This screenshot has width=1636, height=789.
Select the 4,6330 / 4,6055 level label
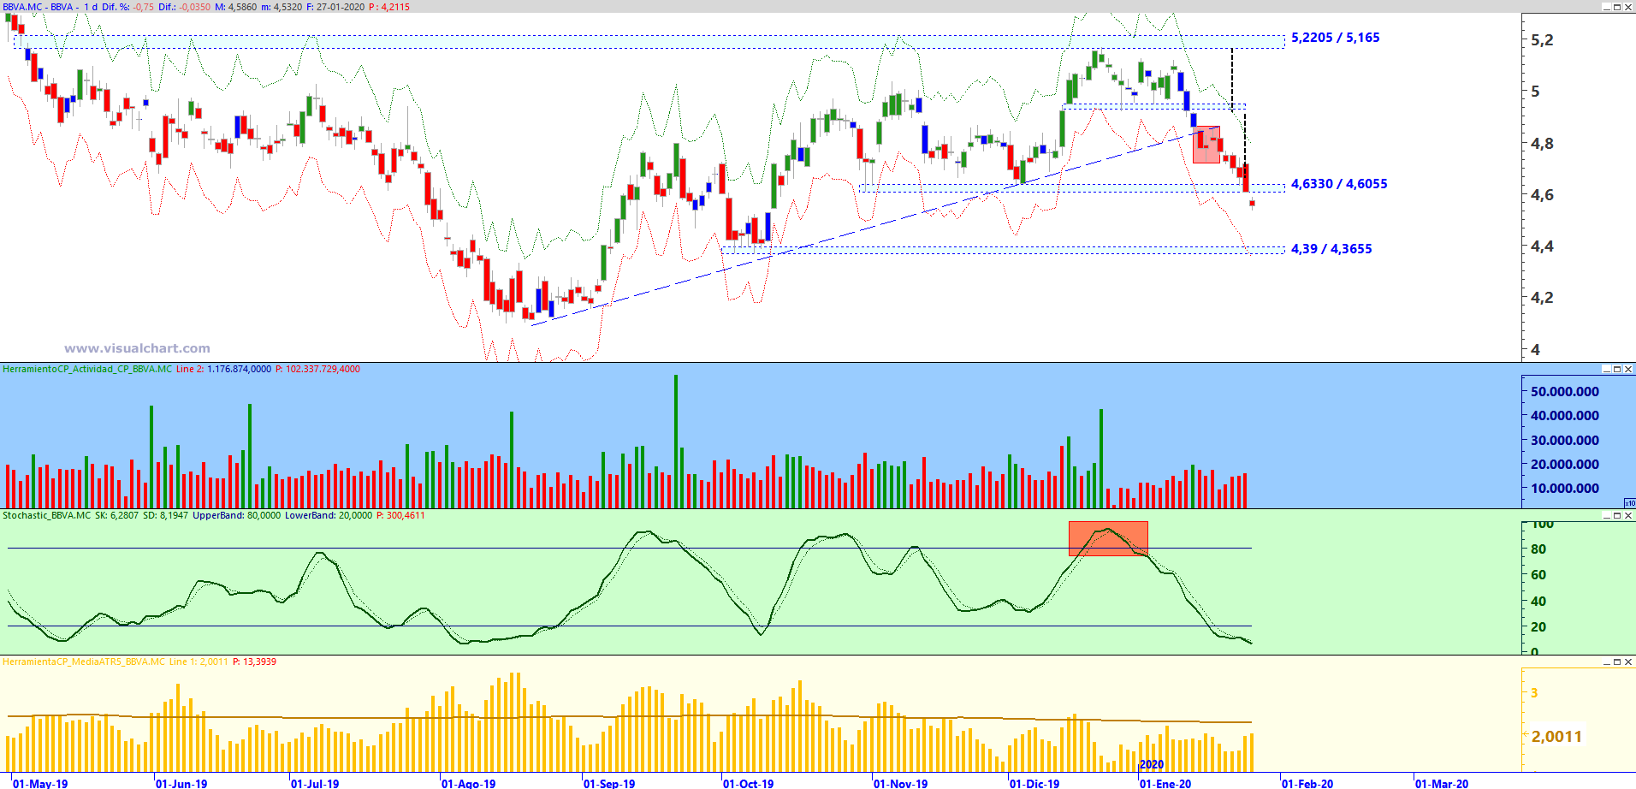1339,184
